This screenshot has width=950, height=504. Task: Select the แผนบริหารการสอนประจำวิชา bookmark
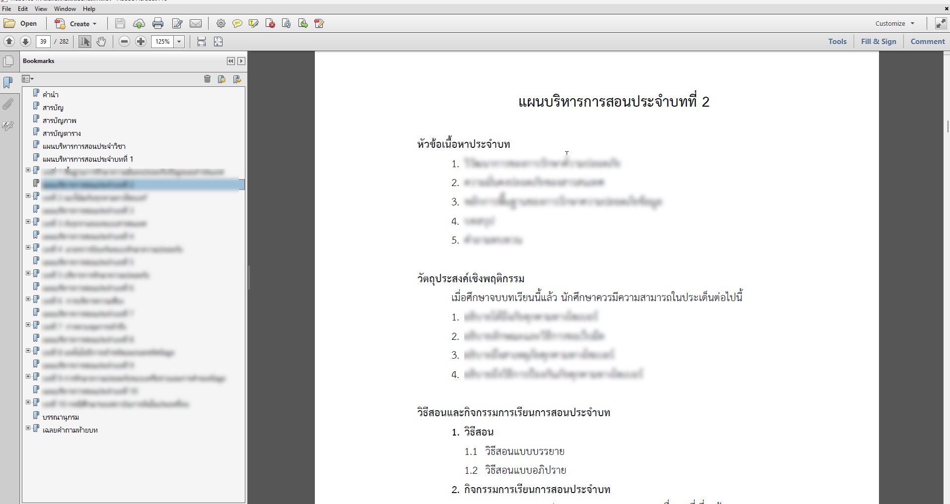tap(84, 146)
